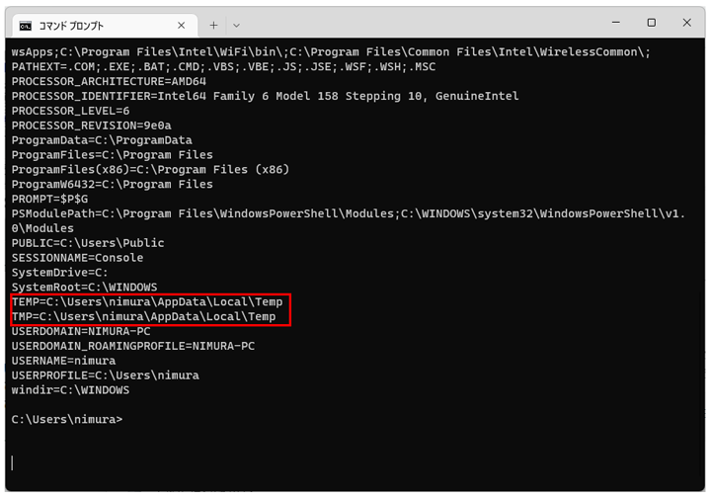This screenshot has width=711, height=499.
Task: Open a new tab with plus button
Action: click(213, 26)
